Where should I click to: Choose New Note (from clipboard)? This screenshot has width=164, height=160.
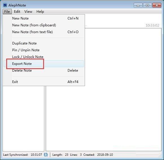point(44,25)
